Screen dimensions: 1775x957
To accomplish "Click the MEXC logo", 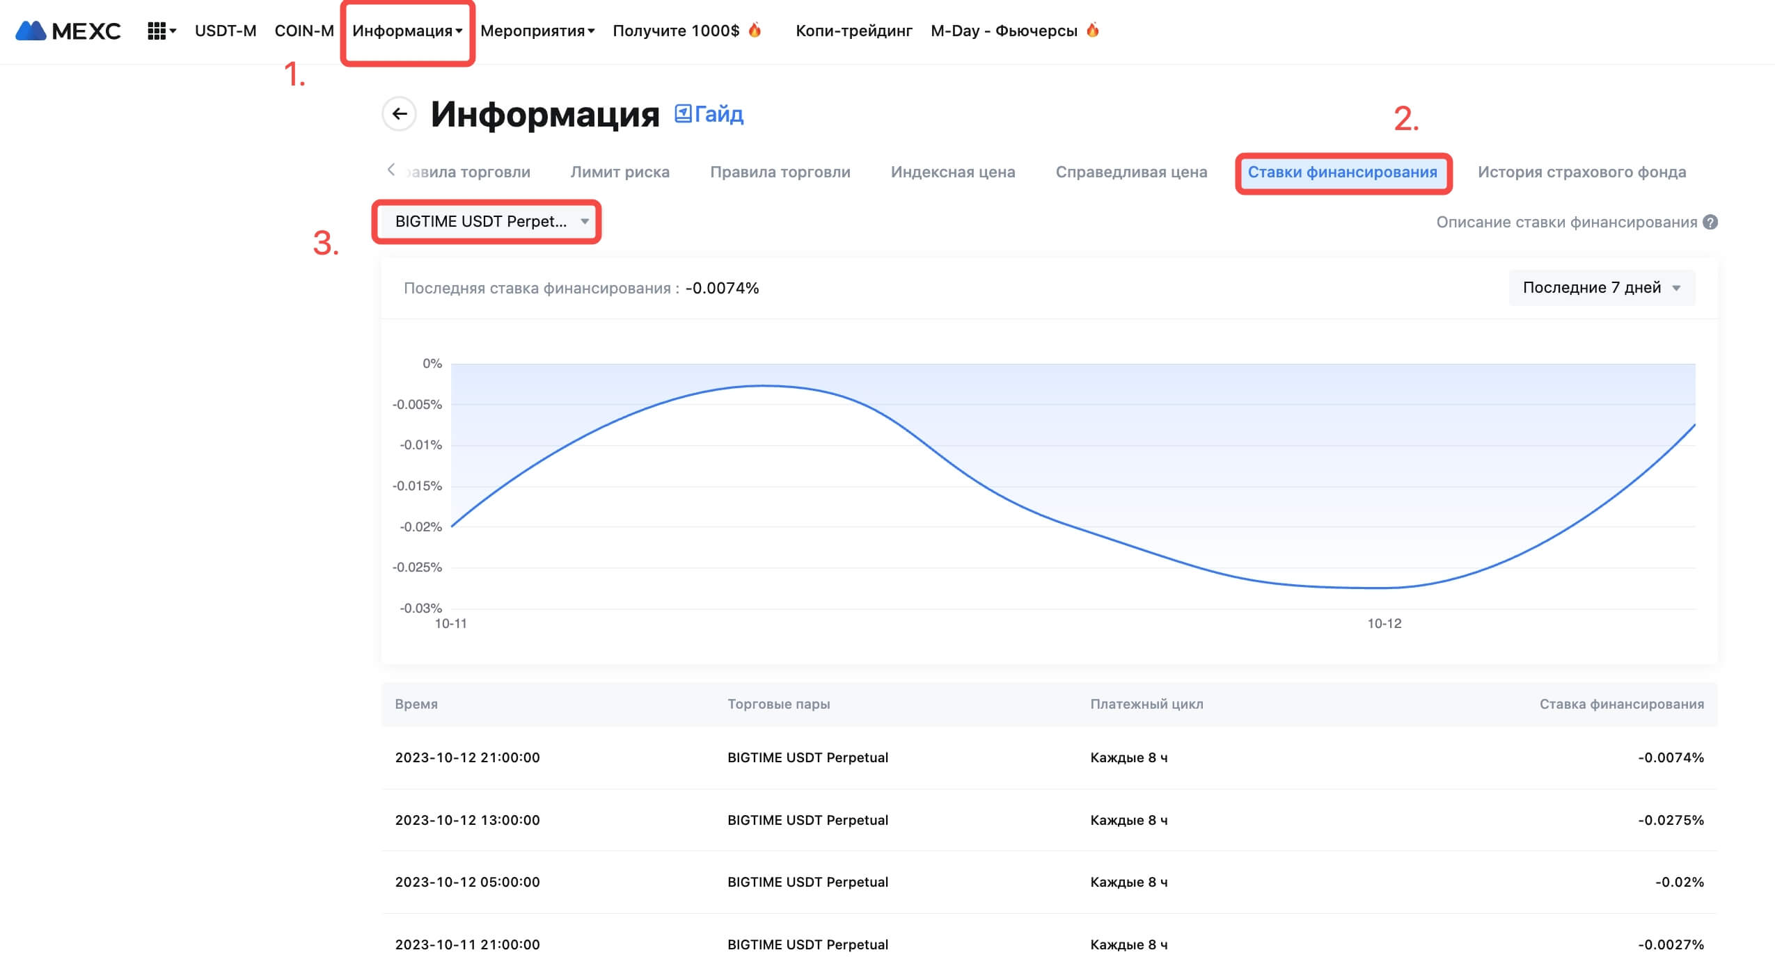I will click(x=68, y=31).
